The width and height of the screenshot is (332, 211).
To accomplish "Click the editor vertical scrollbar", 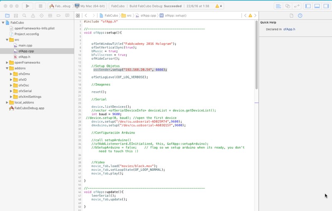I will click(x=256, y=55).
